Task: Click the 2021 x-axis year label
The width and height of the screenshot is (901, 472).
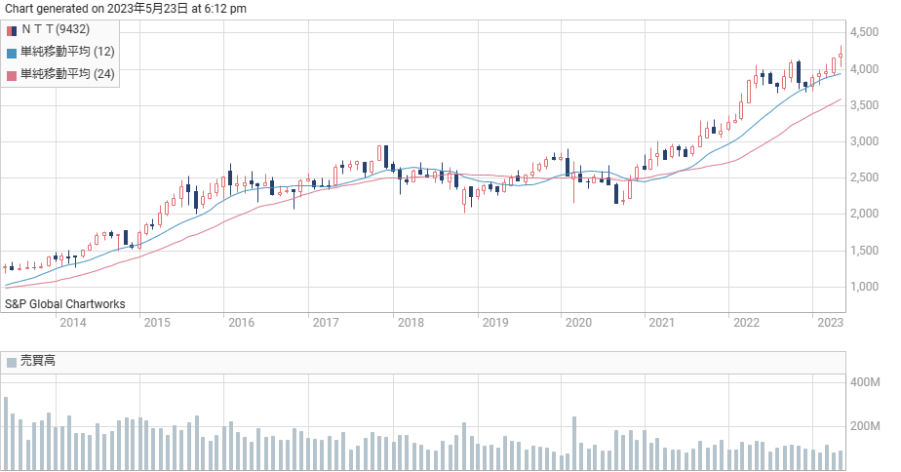Action: tap(662, 323)
